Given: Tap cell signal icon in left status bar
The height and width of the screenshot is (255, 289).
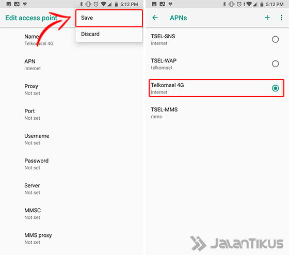Looking at the screenshot, I should [109, 4].
